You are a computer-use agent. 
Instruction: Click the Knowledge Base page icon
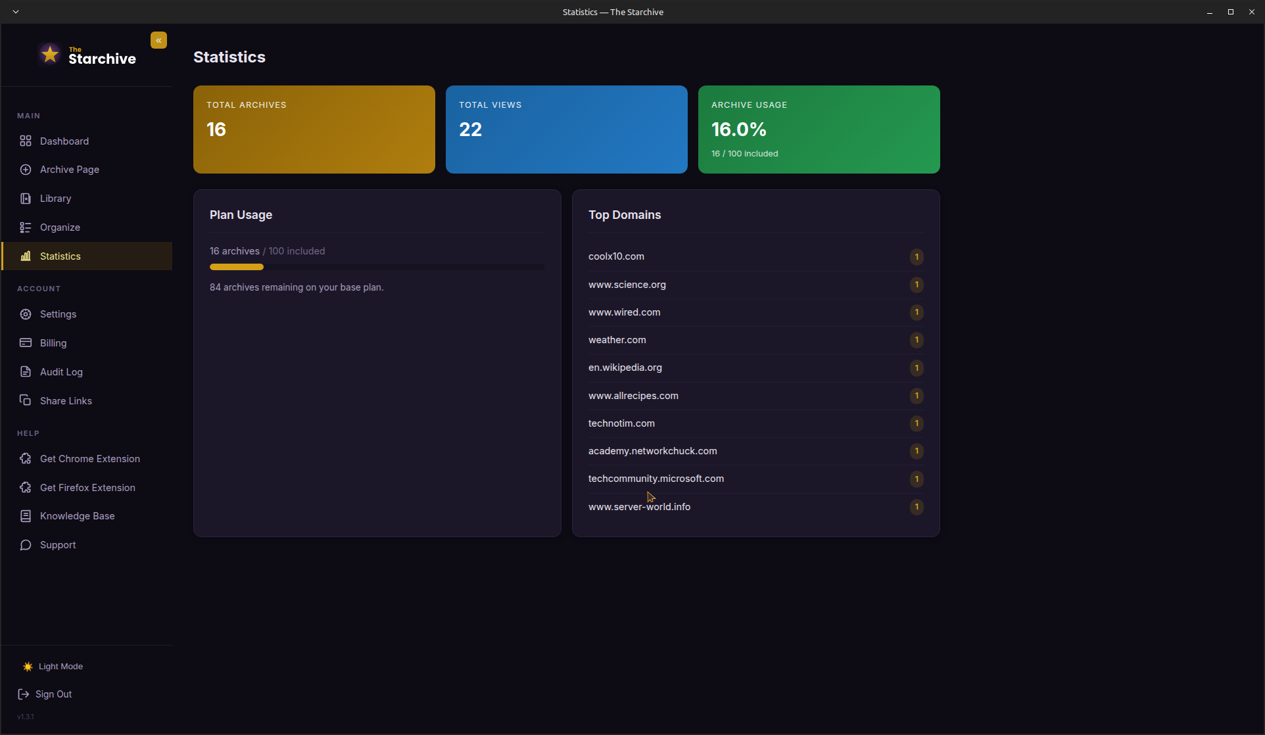[x=26, y=516]
